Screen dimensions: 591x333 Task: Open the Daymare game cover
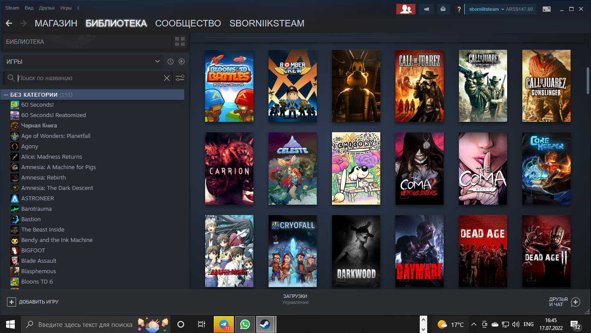click(419, 251)
